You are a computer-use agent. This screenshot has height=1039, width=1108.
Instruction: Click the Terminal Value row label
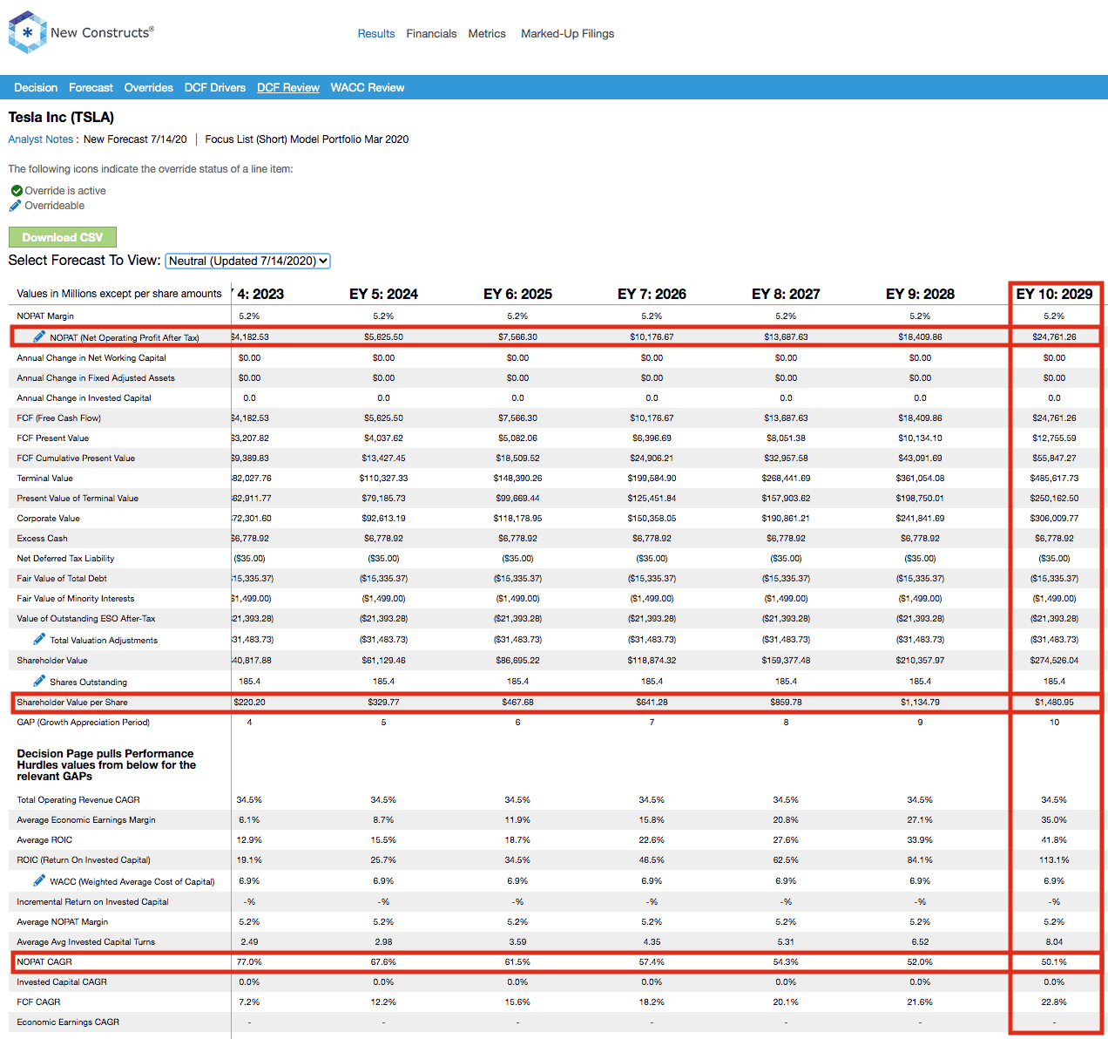click(44, 478)
